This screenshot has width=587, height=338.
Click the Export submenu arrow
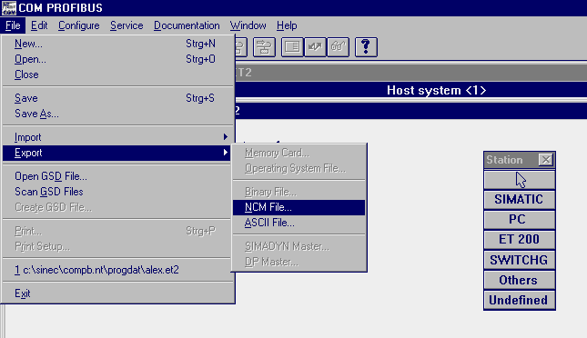pyautogui.click(x=226, y=153)
